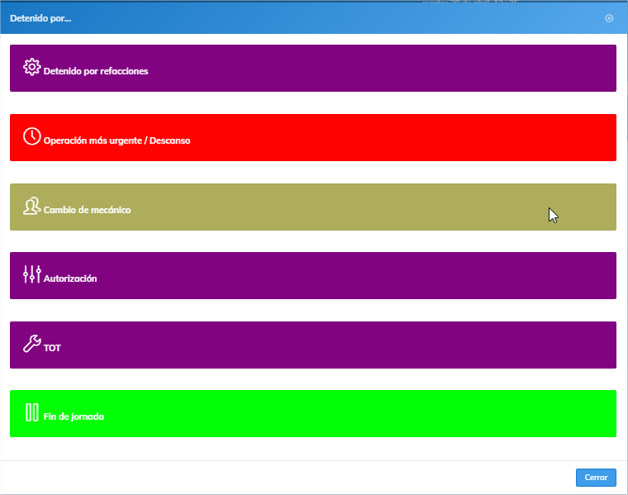Click the wrench icon next to TOT

pyautogui.click(x=31, y=344)
